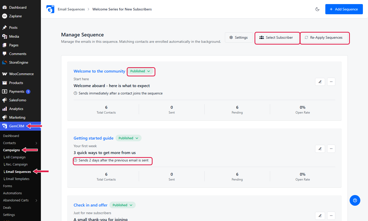Click Re-Apply Sequences button
The width and height of the screenshot is (368, 221).
click(x=324, y=37)
